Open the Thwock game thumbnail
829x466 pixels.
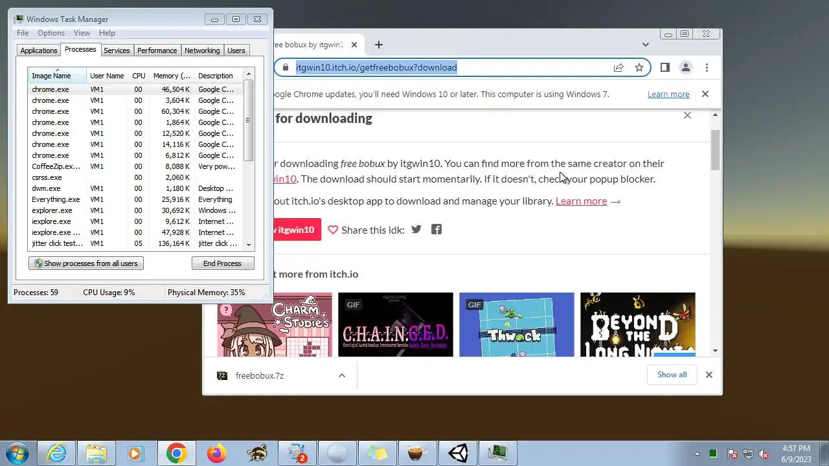(x=516, y=324)
